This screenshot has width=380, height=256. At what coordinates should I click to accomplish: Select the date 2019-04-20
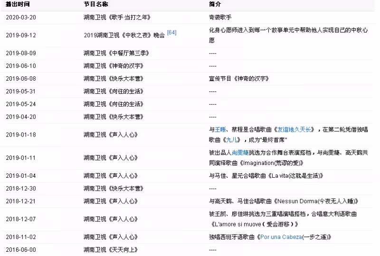click(21, 117)
